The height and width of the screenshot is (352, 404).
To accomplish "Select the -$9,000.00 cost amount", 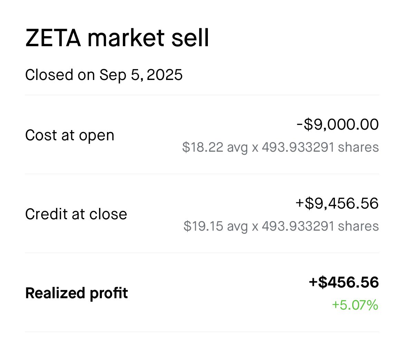I will tap(337, 124).
